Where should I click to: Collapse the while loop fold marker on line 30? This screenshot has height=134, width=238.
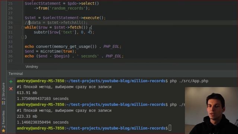[23, 28]
